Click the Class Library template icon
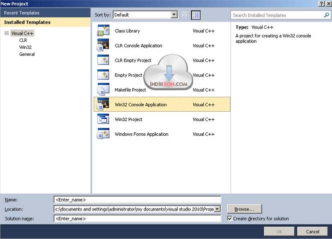Viewport: 332px width, 239px height. pos(103,31)
